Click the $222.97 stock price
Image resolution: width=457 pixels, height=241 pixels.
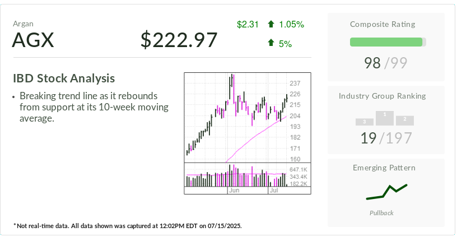(x=179, y=40)
